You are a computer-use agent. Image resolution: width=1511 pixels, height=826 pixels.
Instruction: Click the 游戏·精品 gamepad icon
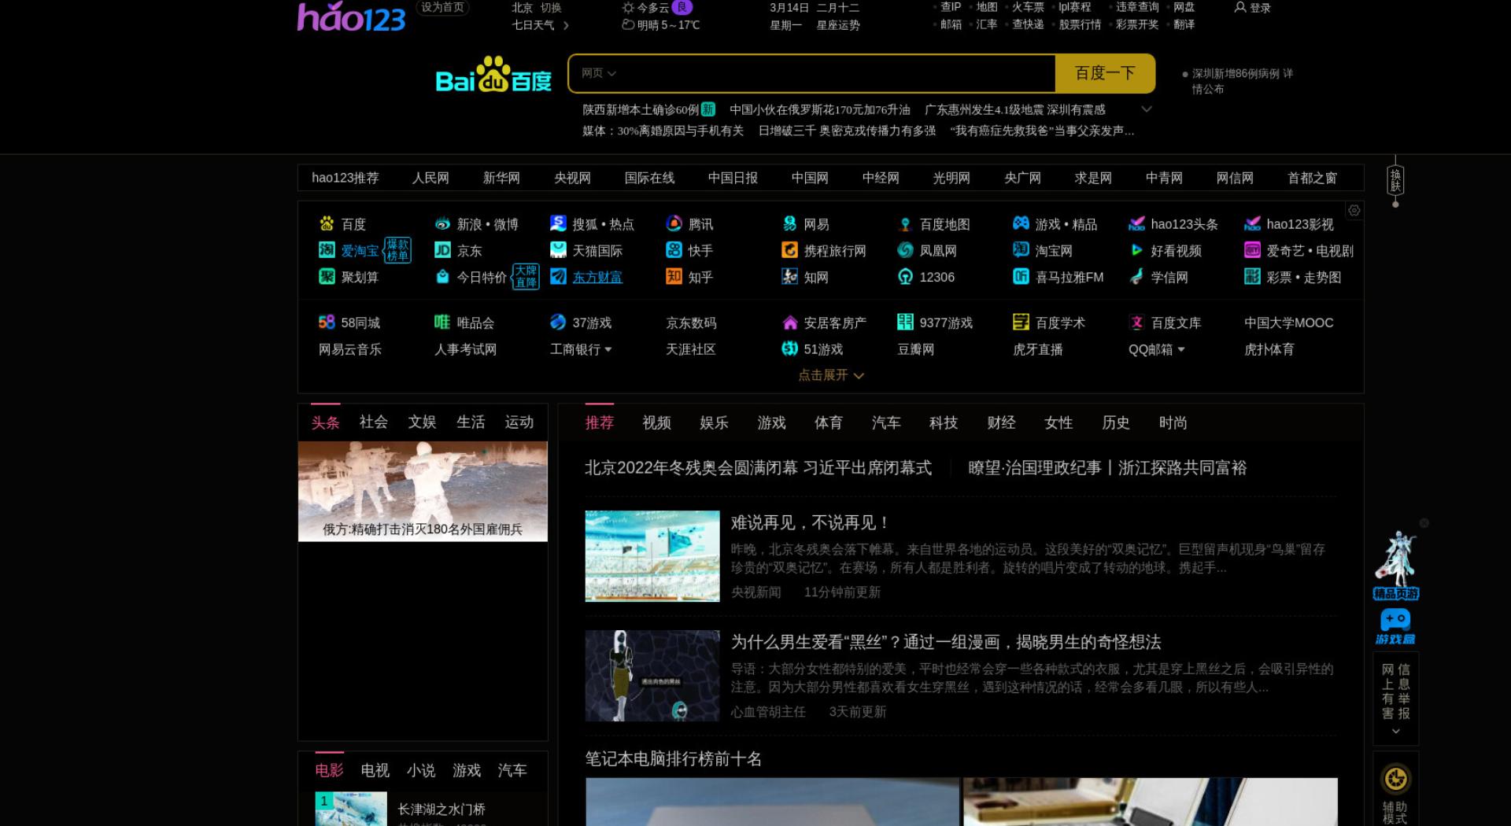point(1021,223)
